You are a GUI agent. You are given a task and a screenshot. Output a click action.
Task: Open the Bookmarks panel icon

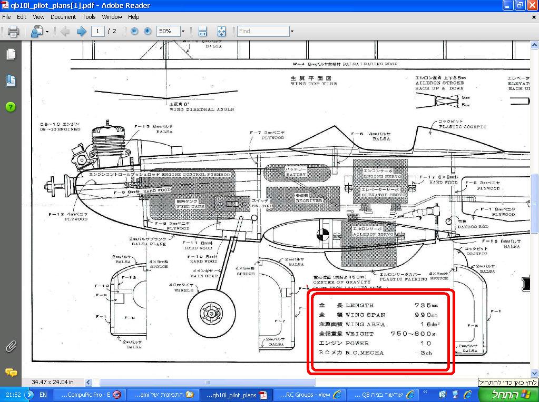(11, 81)
